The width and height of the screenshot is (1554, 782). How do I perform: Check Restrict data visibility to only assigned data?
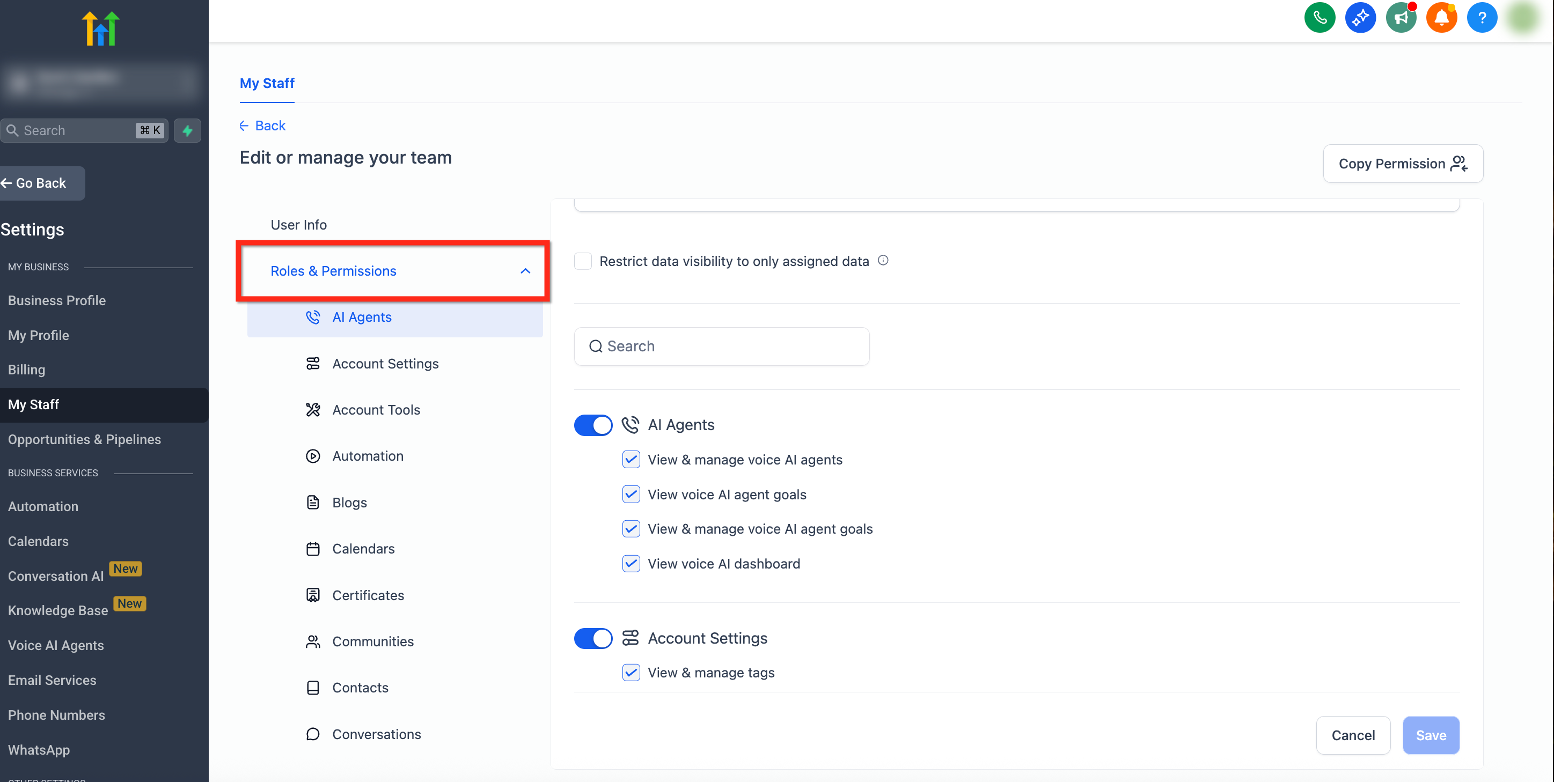583,261
